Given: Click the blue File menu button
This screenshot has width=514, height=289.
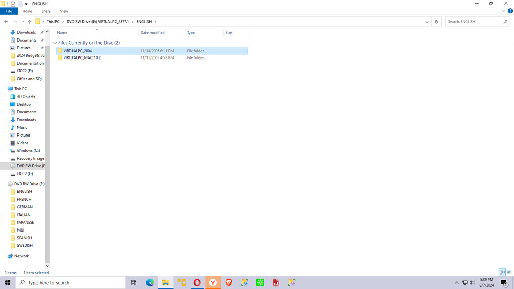Looking at the screenshot, I should point(9,11).
